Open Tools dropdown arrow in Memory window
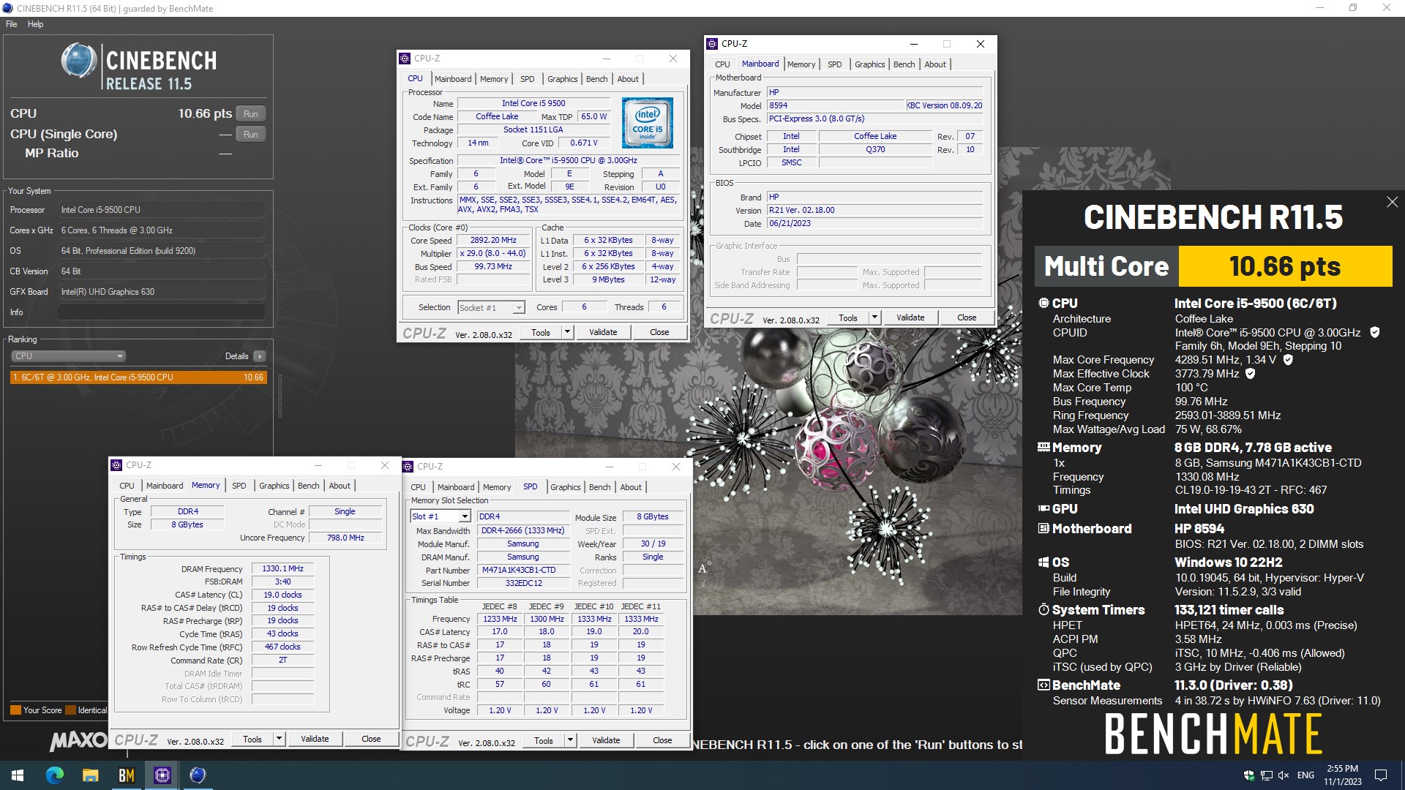This screenshot has height=790, width=1405. click(x=279, y=739)
